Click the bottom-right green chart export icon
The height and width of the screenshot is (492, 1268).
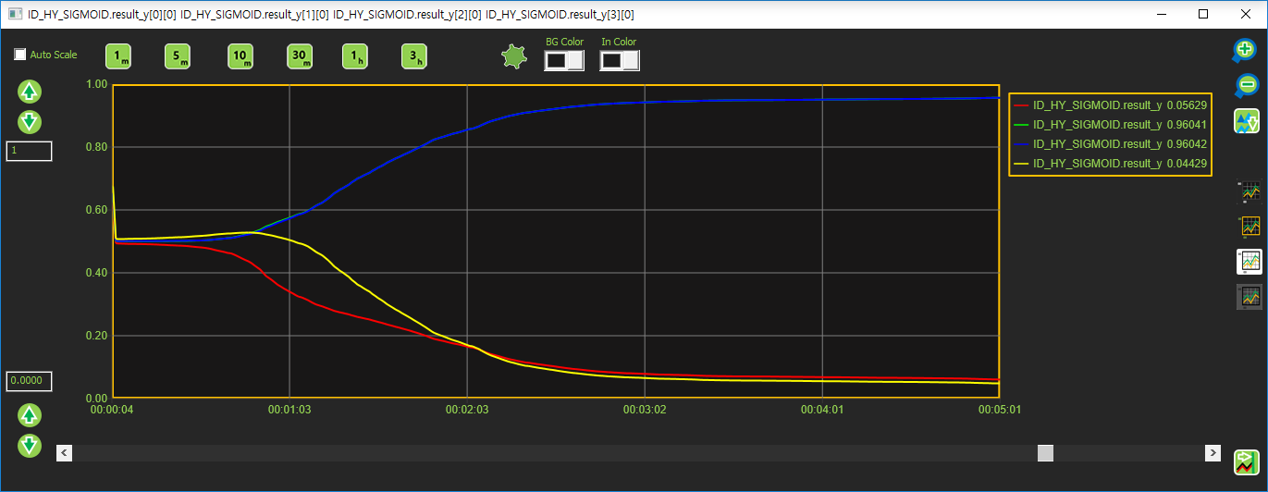[1247, 461]
